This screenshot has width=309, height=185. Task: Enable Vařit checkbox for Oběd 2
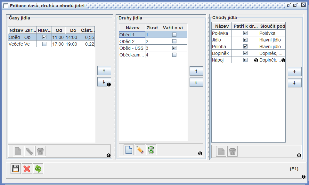click(174, 41)
